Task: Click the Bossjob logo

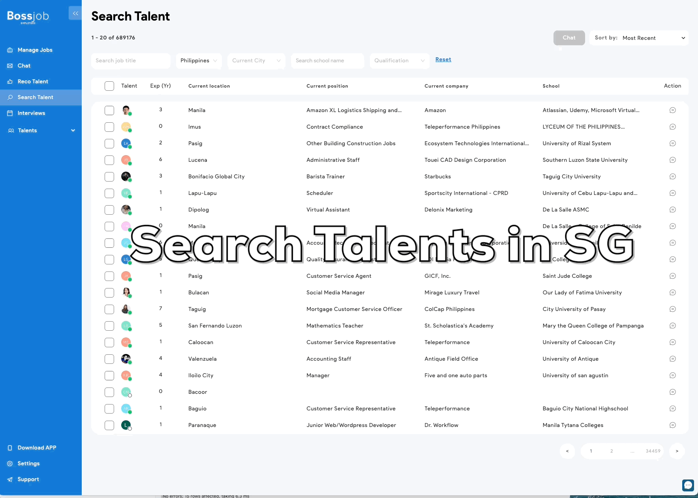Action: 28,17
